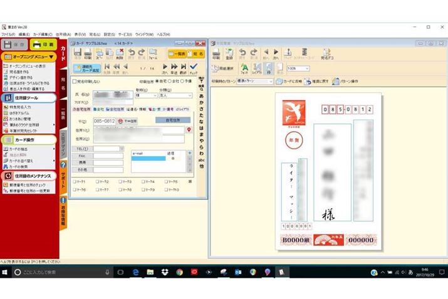Click the red map pin beside address
This screenshot has height=299, width=448.
pyautogui.click(x=190, y=129)
